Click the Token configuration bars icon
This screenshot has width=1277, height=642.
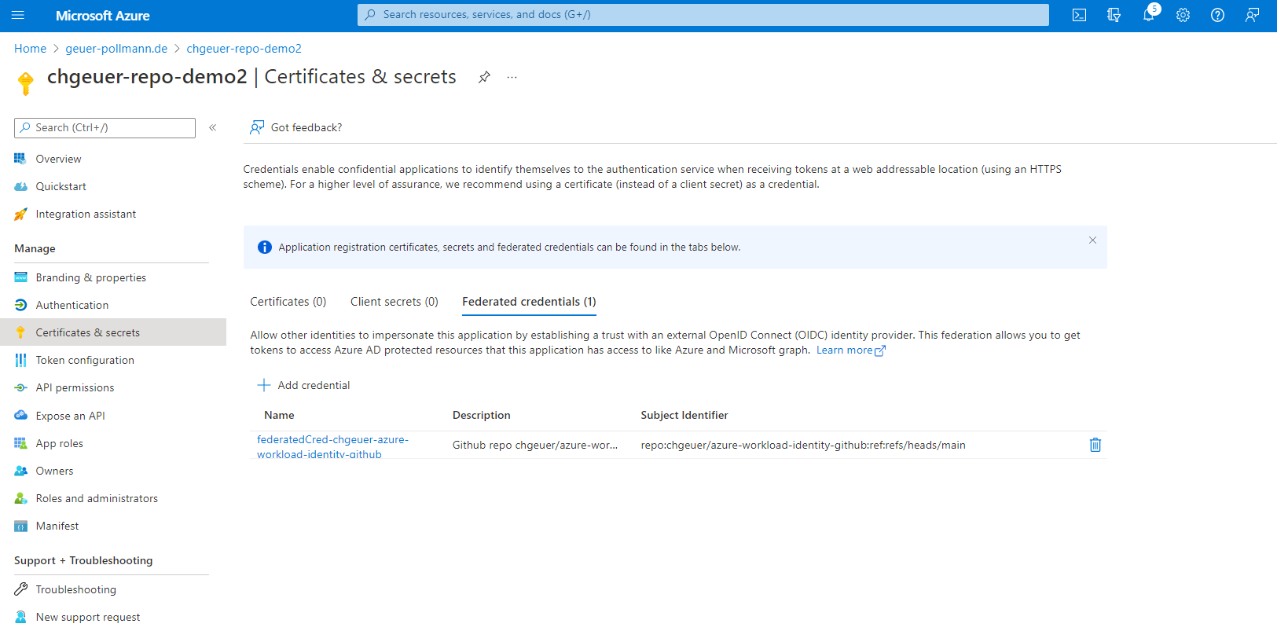tap(20, 360)
